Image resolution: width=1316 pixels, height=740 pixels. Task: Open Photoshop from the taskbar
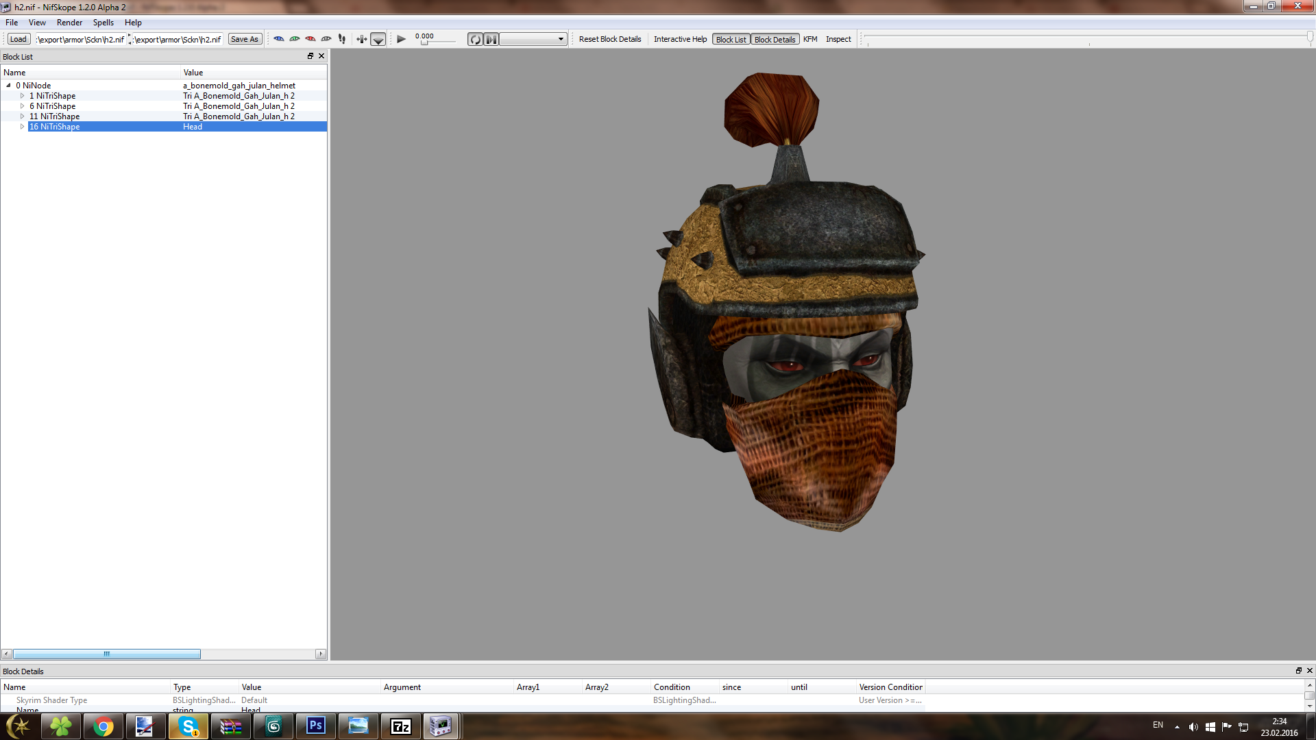click(x=315, y=726)
